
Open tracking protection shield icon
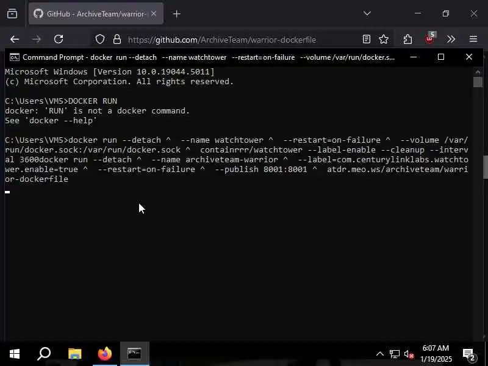100,39
